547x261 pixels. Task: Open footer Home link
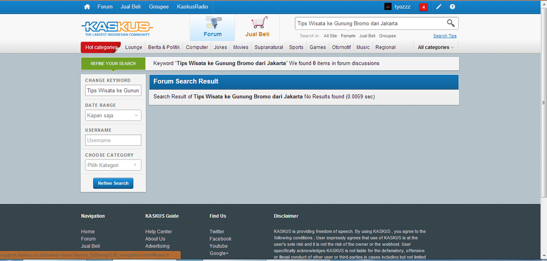tap(88, 232)
